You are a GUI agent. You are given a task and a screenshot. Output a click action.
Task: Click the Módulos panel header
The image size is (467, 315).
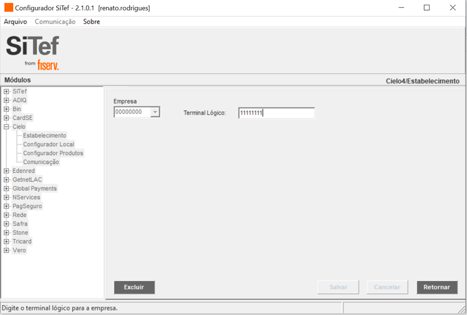coord(17,80)
